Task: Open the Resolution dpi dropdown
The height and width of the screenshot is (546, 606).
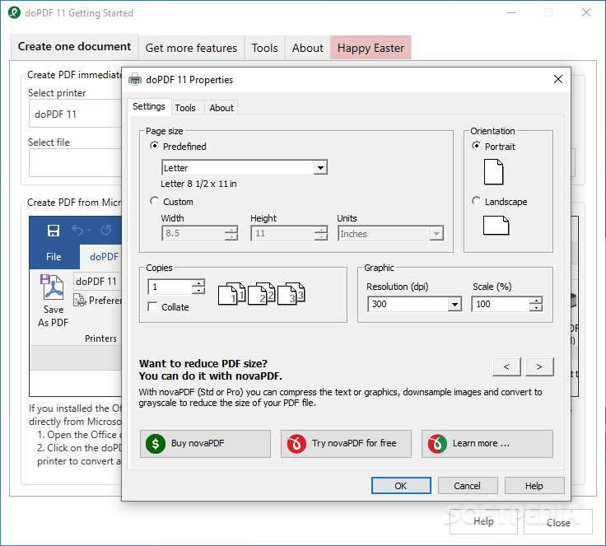Action: tap(454, 305)
